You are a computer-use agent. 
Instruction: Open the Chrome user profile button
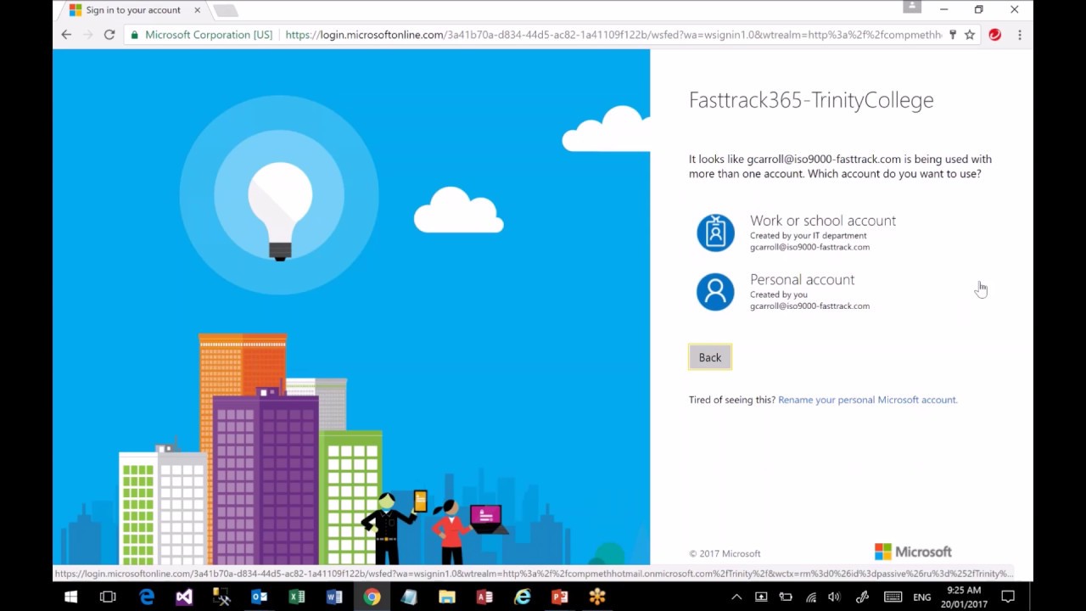tap(912, 7)
